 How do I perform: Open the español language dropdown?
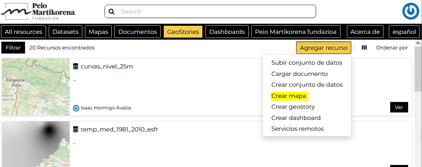pyautogui.click(x=404, y=32)
